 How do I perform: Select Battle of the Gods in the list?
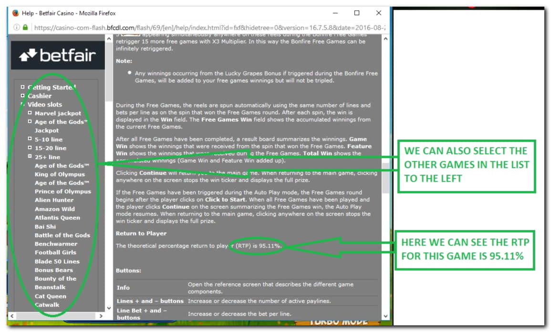pos(62,235)
